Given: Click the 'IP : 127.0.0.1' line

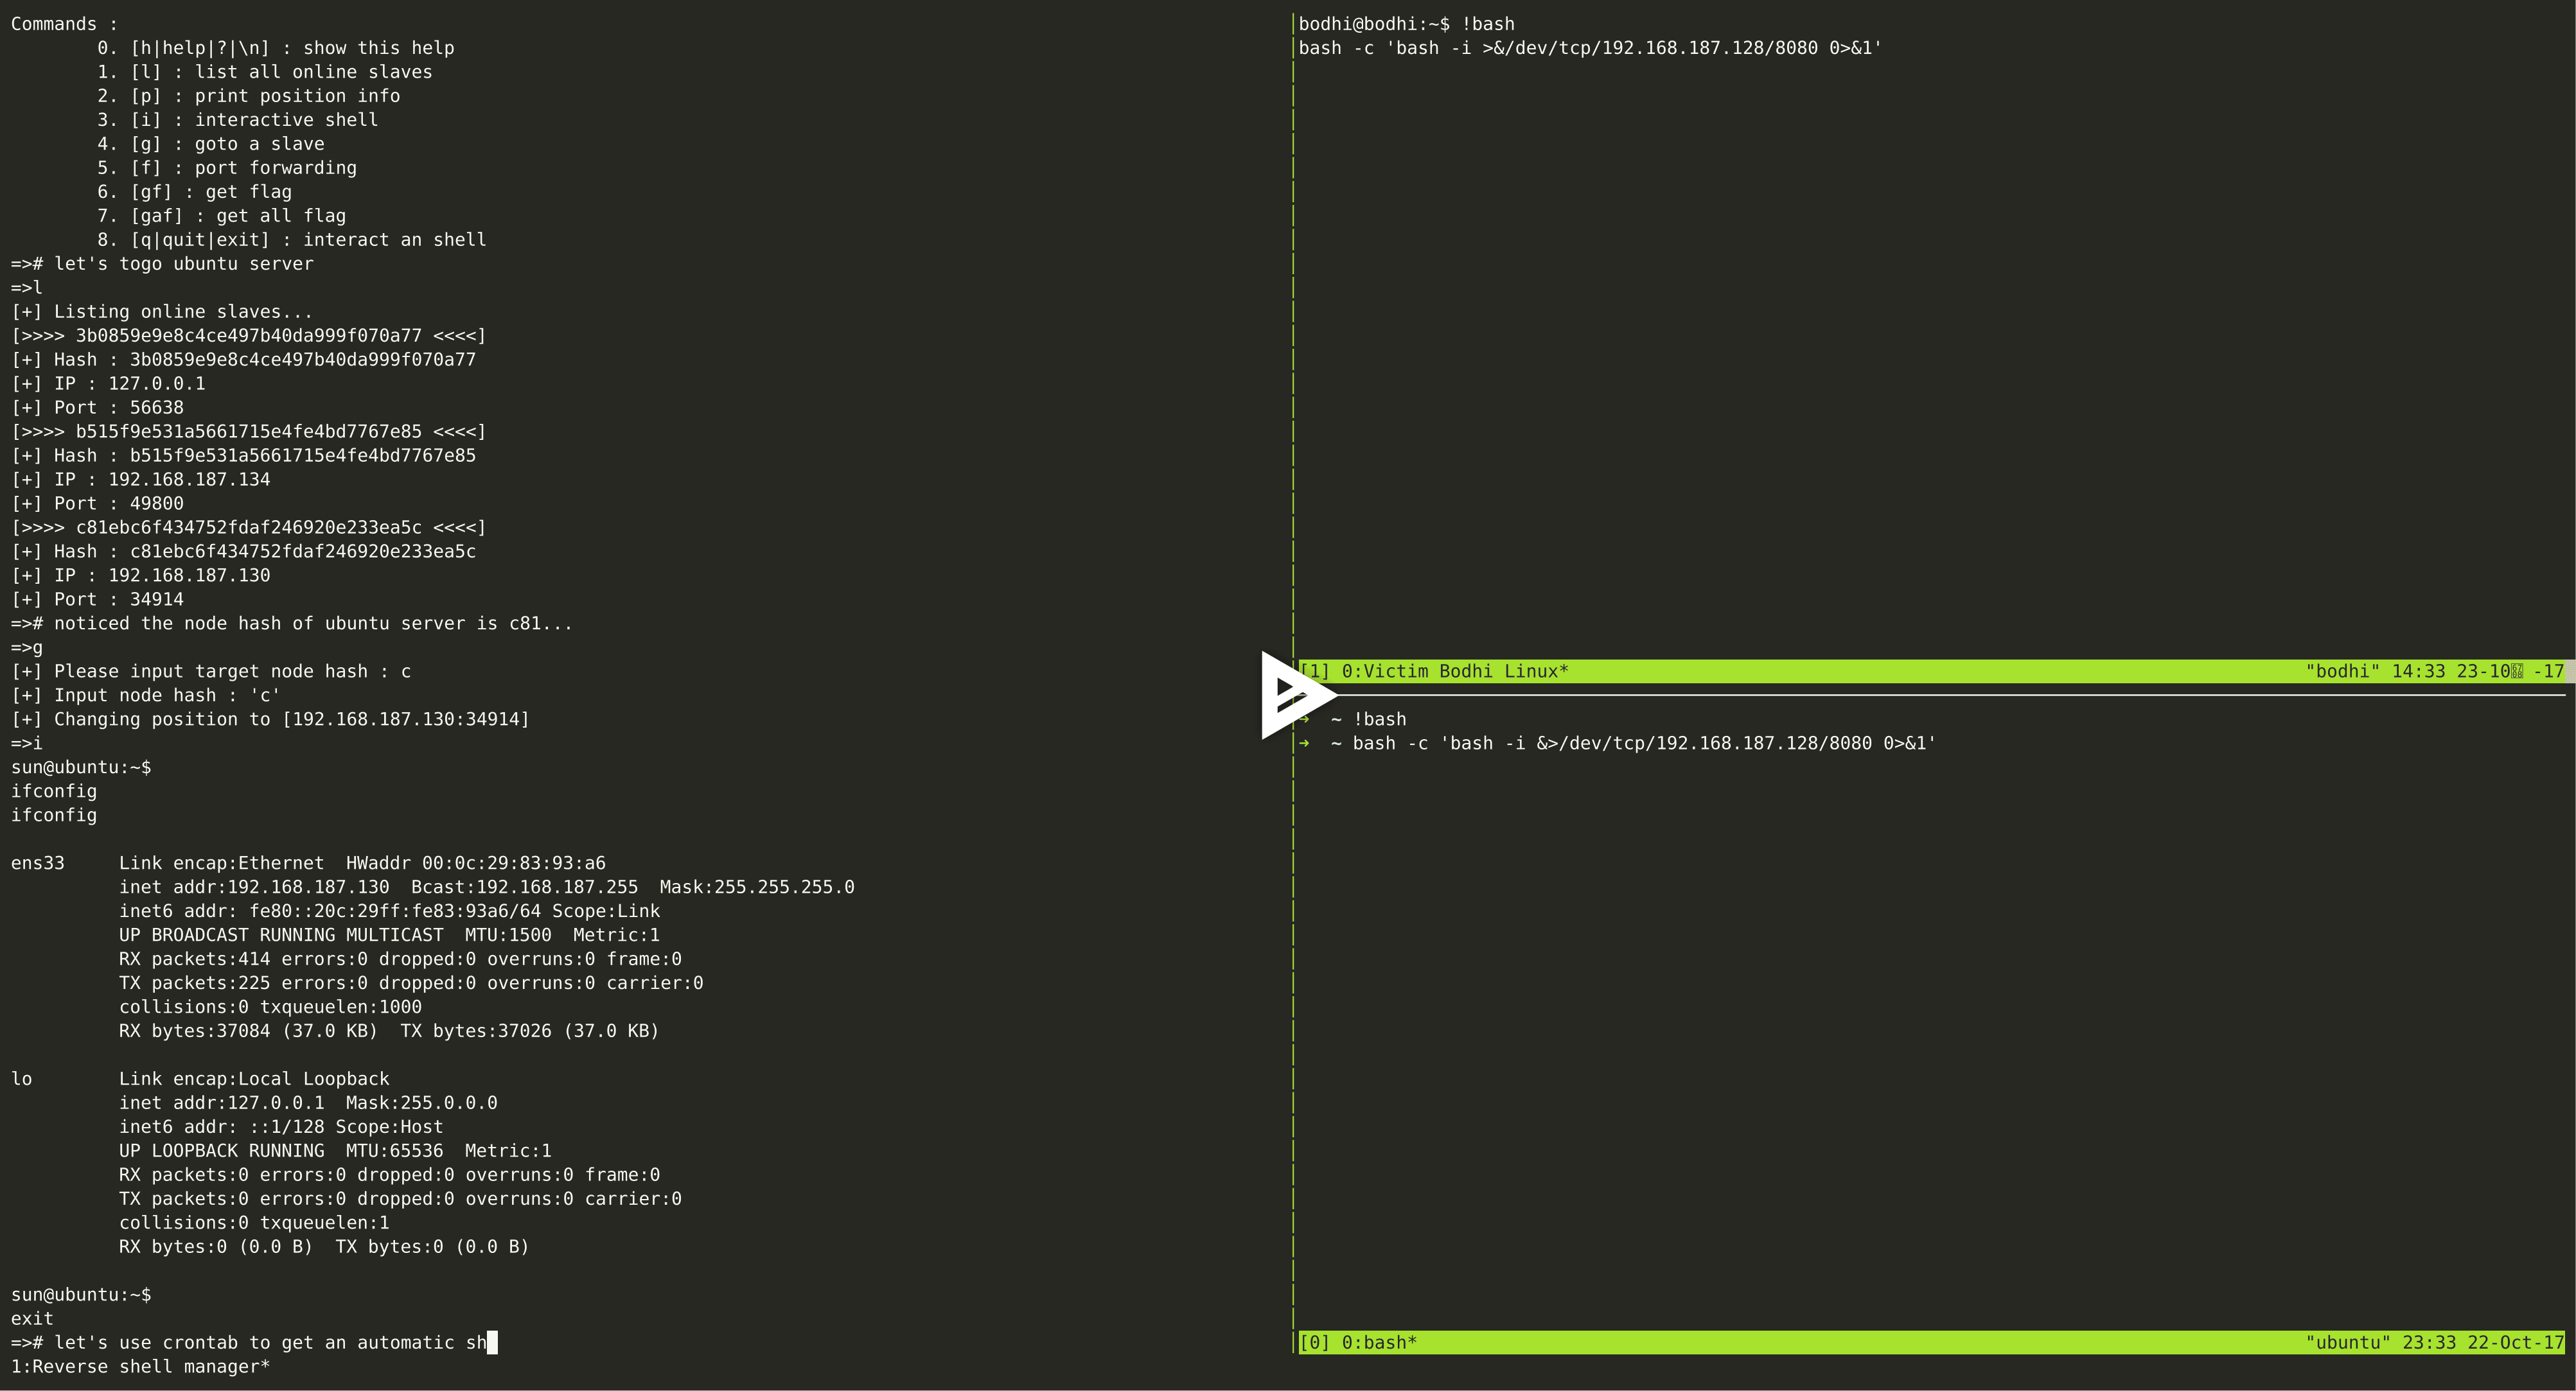Looking at the screenshot, I should point(108,384).
